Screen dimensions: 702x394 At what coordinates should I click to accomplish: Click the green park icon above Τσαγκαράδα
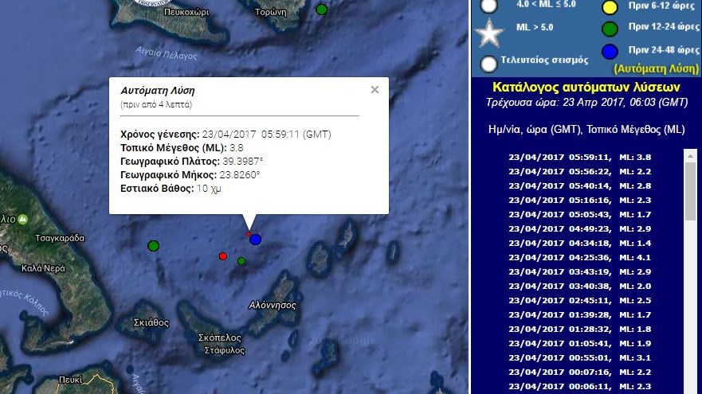pyautogui.click(x=23, y=218)
